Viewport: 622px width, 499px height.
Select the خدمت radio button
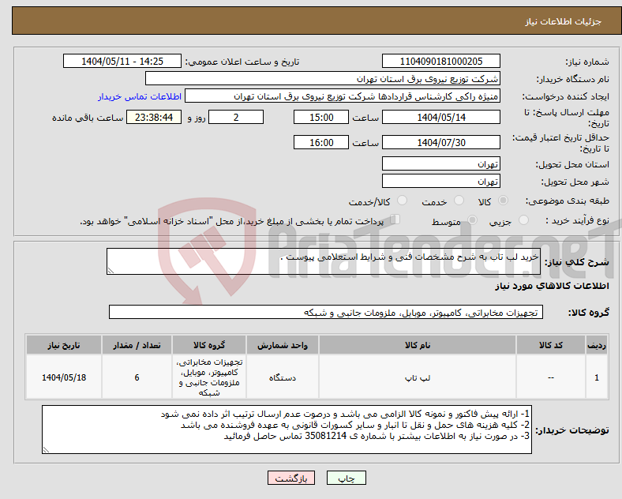click(459, 201)
